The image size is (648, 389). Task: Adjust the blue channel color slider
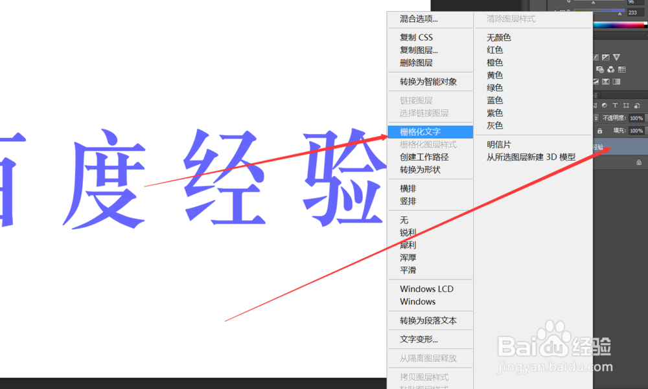point(619,14)
